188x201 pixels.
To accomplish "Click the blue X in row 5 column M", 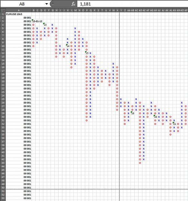I will 75,28.
